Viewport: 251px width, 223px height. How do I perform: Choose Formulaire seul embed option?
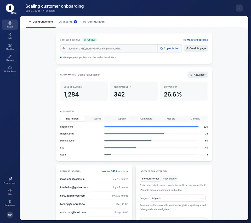pyautogui.click(x=151, y=179)
